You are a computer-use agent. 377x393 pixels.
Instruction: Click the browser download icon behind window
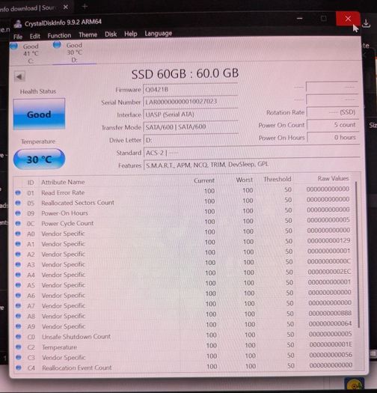point(367,23)
